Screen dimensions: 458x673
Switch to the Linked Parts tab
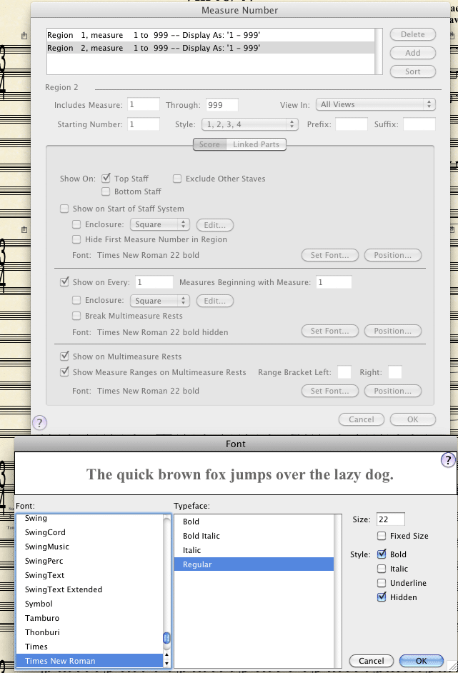pyautogui.click(x=256, y=144)
